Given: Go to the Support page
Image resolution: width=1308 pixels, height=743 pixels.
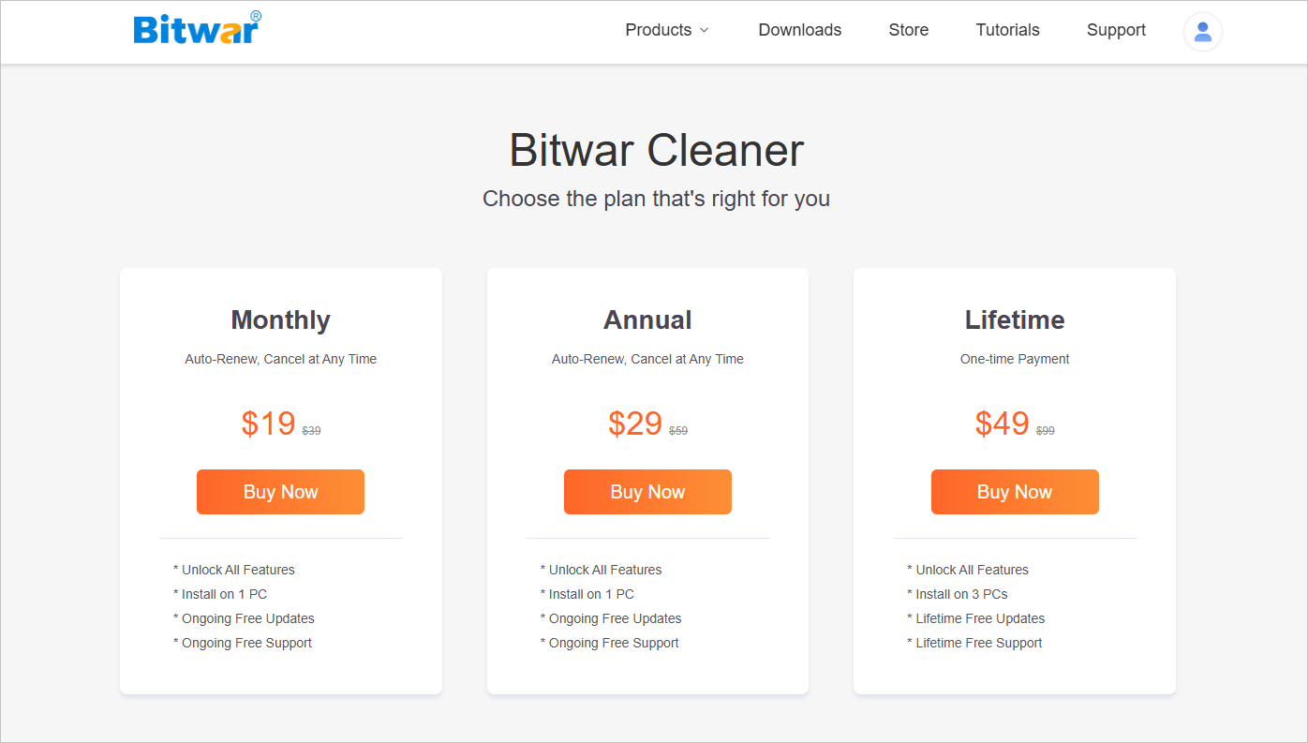Looking at the screenshot, I should click(x=1116, y=30).
